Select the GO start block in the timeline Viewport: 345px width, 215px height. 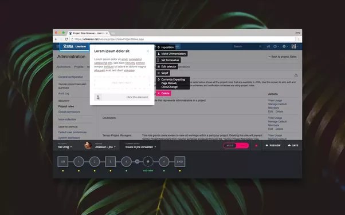63,162
